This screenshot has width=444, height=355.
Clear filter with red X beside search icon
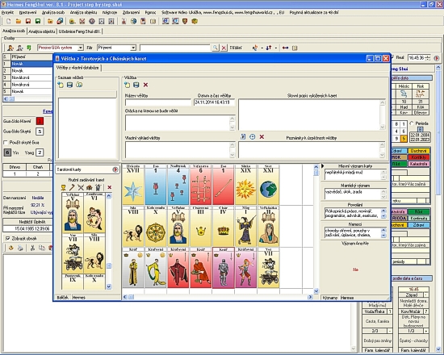pos(224,48)
